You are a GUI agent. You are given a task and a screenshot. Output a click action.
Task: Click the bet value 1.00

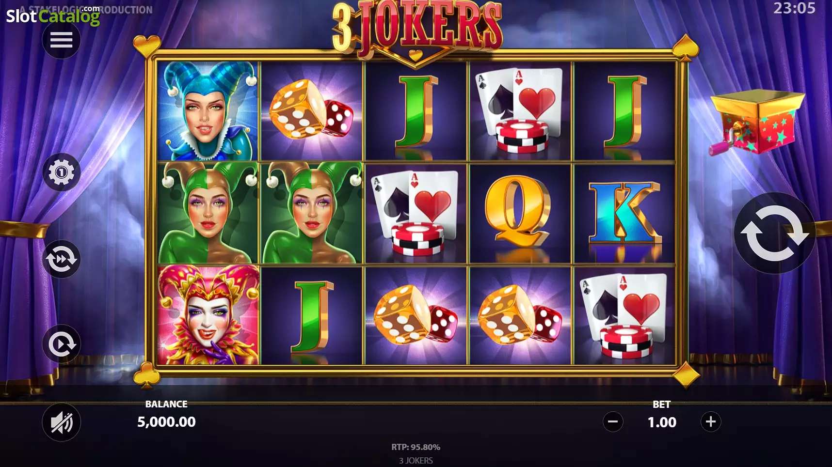coord(662,422)
